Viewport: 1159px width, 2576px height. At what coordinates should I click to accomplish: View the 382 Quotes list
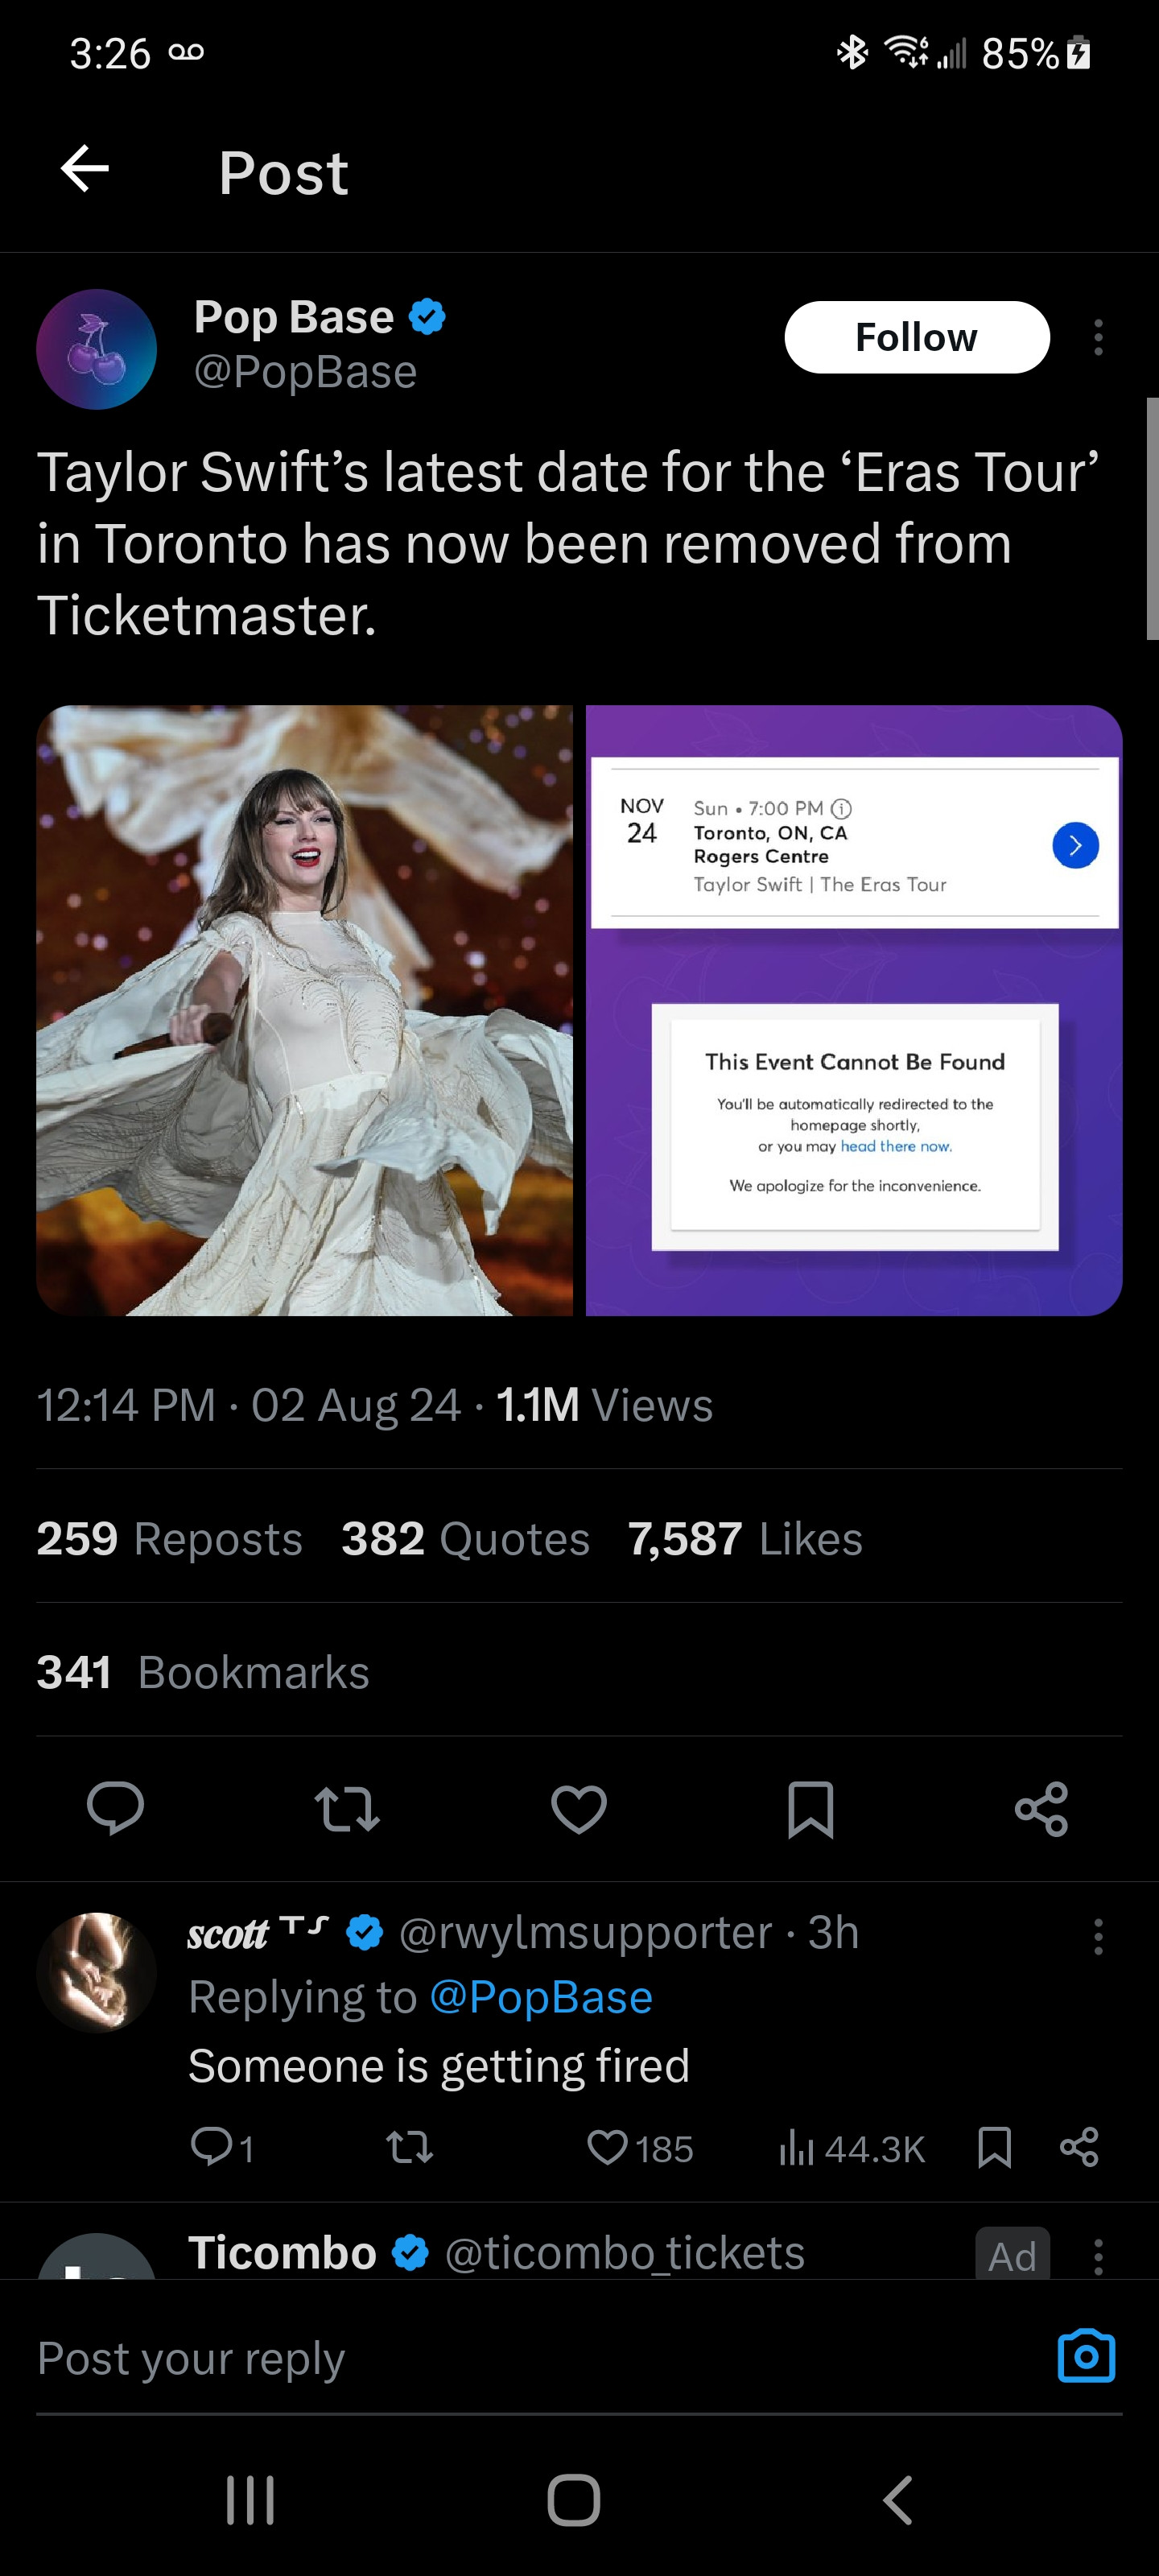tap(465, 1539)
